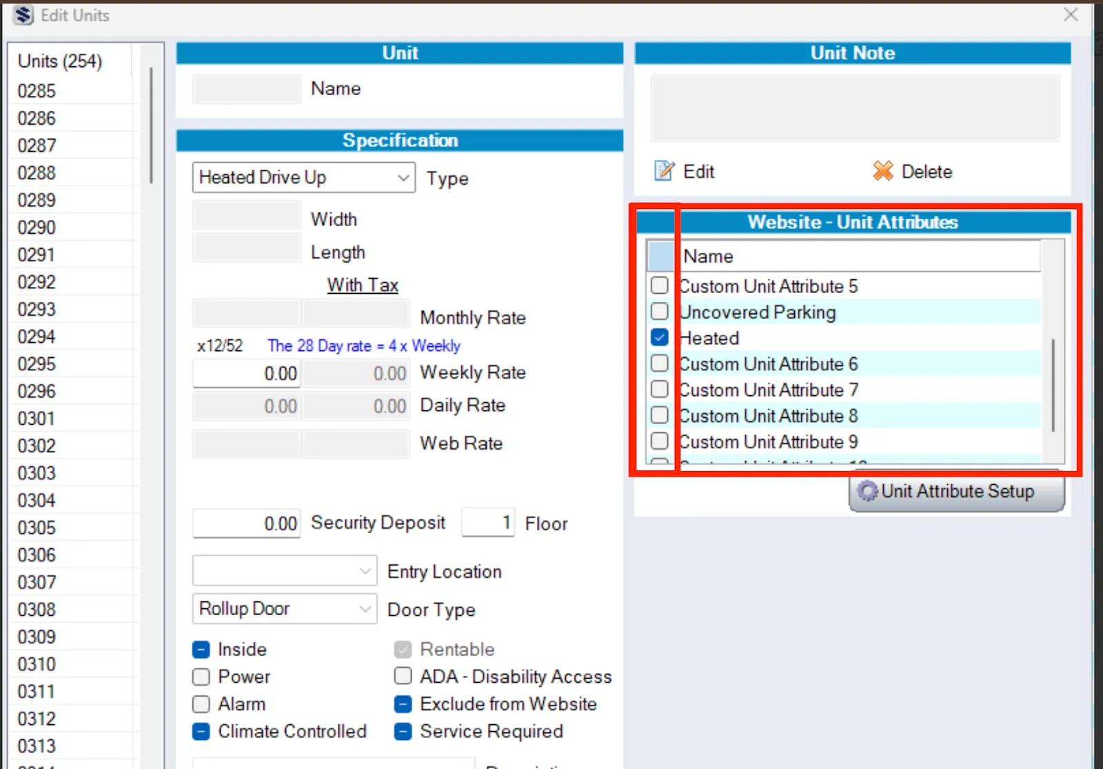The image size is (1103, 769).
Task: Click the Weekly Rate input field
Action: (x=247, y=373)
